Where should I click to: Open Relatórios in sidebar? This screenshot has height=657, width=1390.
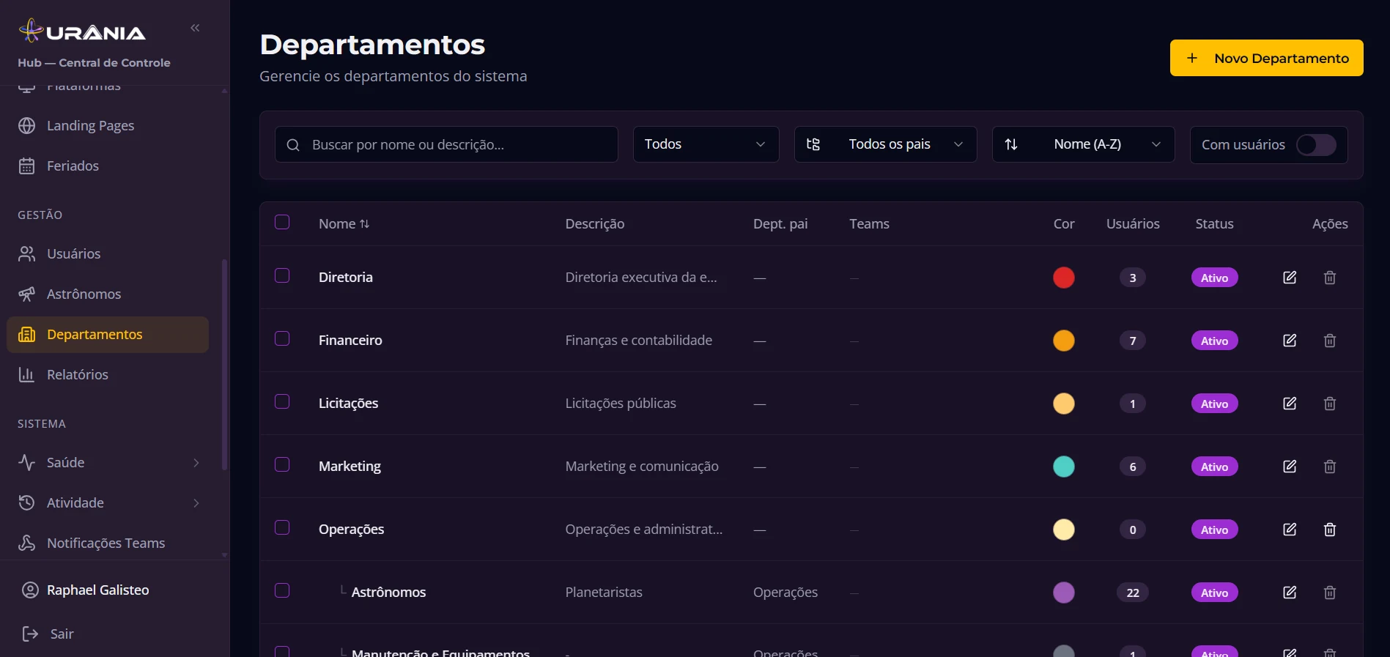[108, 374]
